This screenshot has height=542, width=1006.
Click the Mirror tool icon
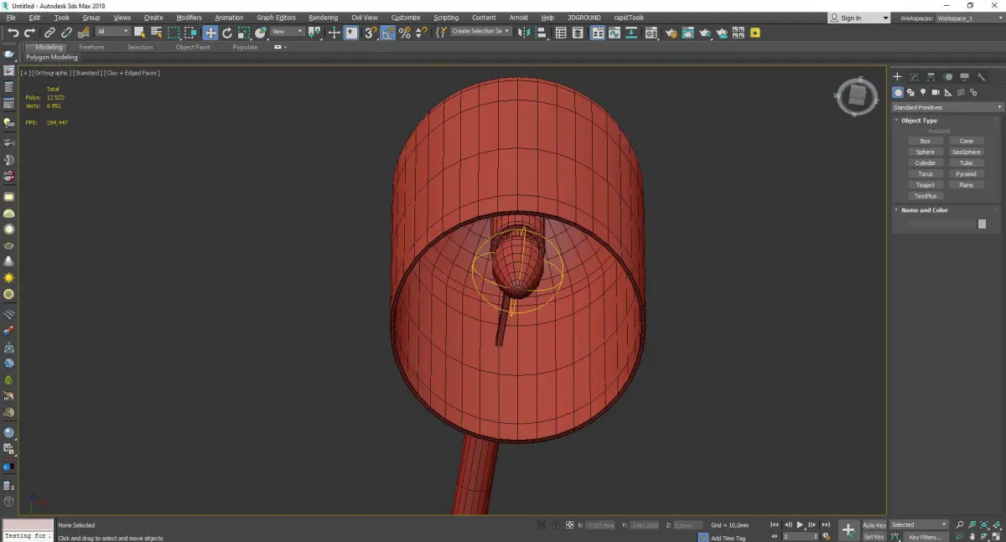pyautogui.click(x=523, y=33)
